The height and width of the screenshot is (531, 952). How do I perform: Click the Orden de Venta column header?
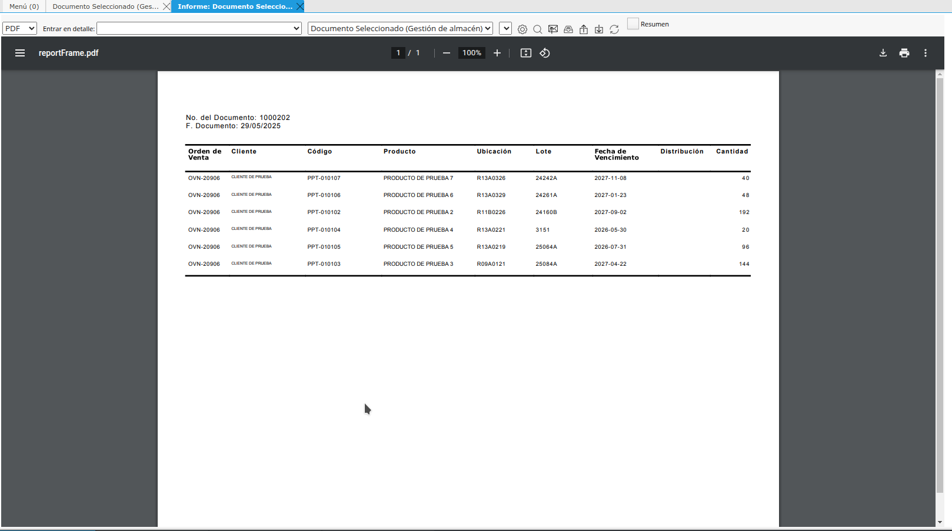205,155
